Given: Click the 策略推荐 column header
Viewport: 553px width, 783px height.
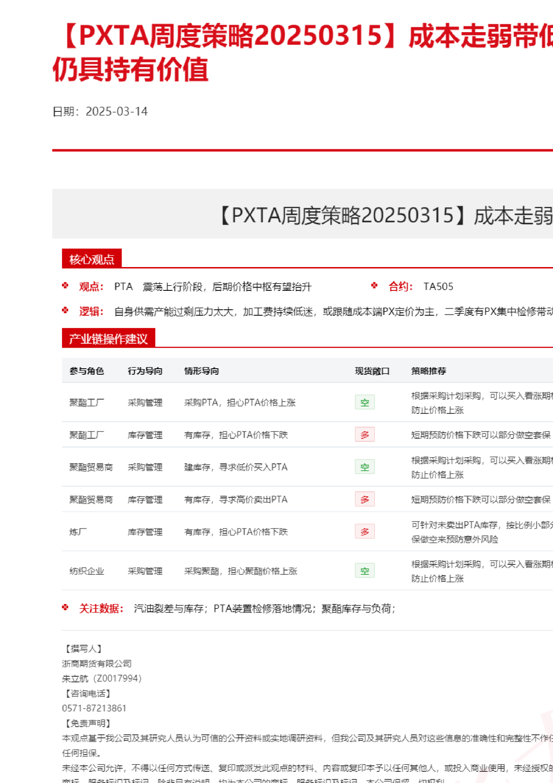Looking at the screenshot, I should coord(428,371).
